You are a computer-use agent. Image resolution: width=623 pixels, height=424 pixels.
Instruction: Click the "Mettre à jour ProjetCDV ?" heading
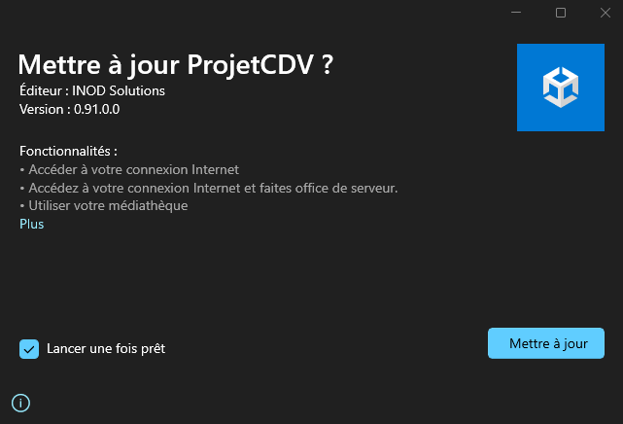(x=176, y=65)
